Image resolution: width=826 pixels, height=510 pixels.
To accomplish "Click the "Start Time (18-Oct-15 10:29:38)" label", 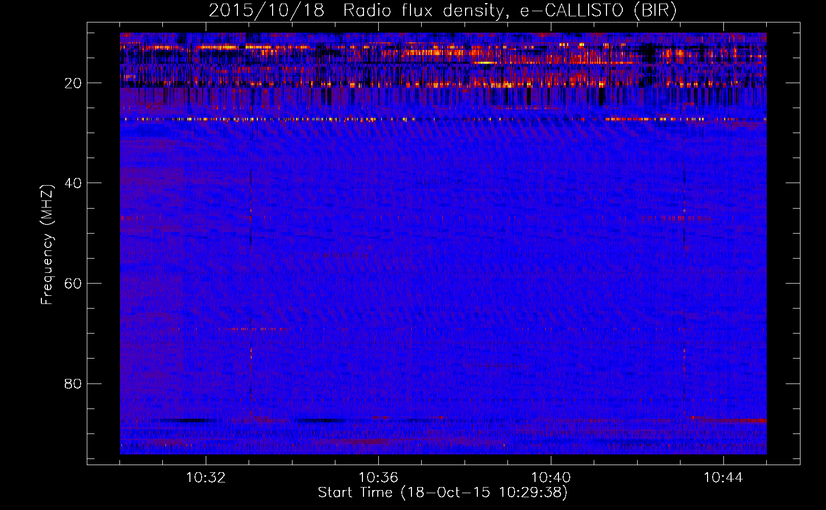I will click(x=443, y=493).
